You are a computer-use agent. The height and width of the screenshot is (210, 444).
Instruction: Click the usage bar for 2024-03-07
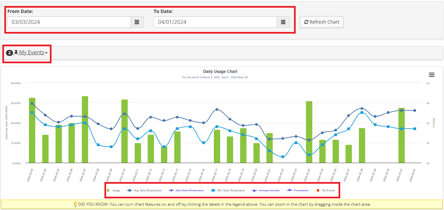(85, 130)
